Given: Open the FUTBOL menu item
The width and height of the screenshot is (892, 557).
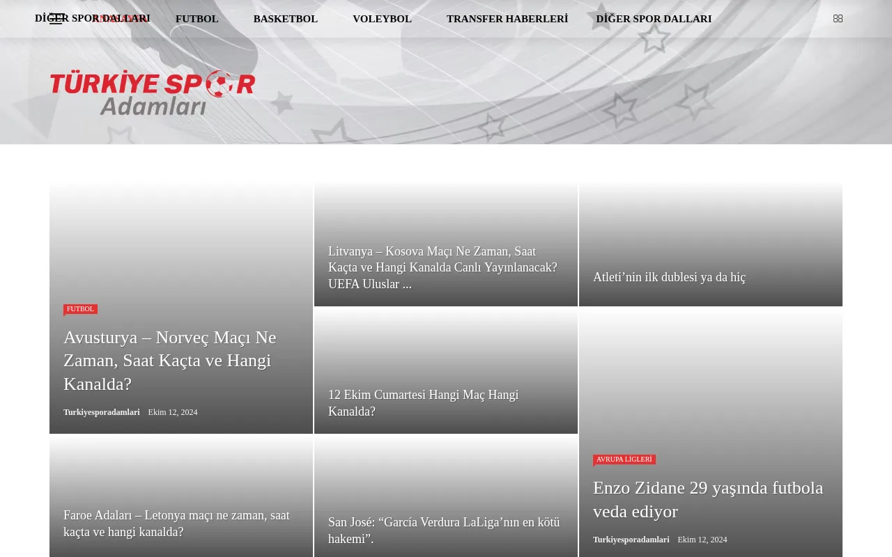Looking at the screenshot, I should [197, 19].
